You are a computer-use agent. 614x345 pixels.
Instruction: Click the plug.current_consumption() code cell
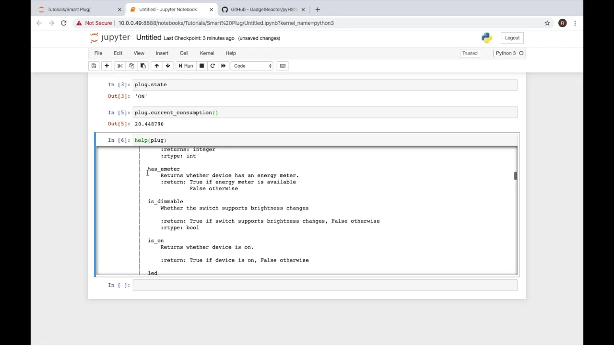[x=325, y=113]
